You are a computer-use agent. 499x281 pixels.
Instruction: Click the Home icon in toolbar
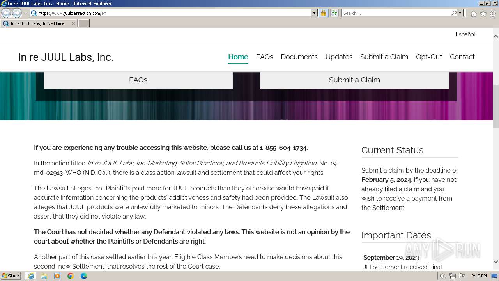(x=473, y=14)
